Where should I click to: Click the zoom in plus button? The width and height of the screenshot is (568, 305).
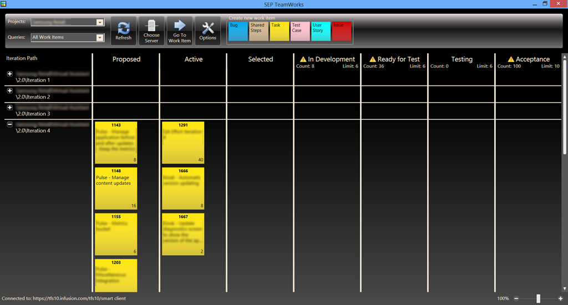(560, 298)
